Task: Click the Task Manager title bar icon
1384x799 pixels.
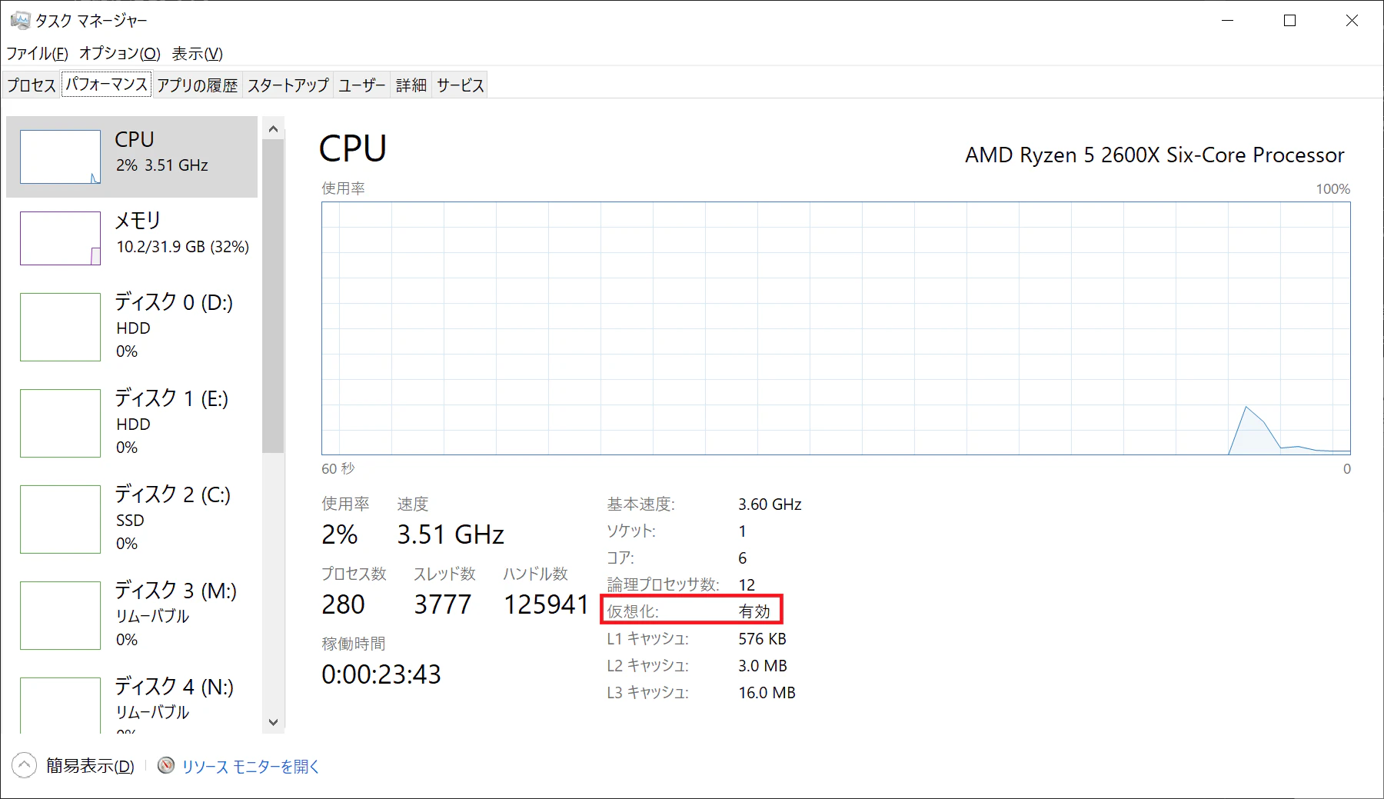Action: [20, 21]
